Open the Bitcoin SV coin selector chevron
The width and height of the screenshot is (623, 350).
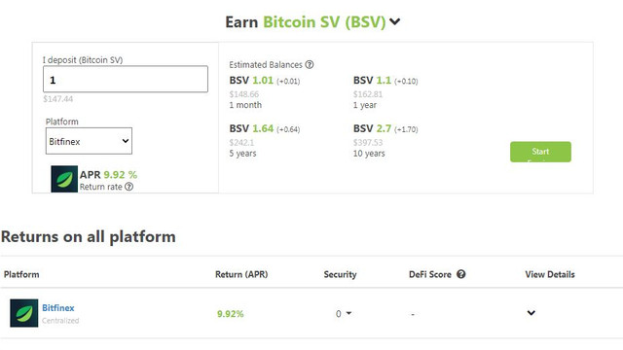[394, 21]
